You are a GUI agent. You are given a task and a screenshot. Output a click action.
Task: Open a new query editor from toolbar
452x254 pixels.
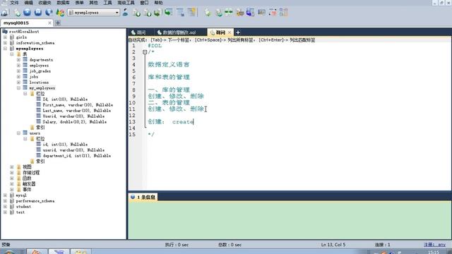[17, 13]
